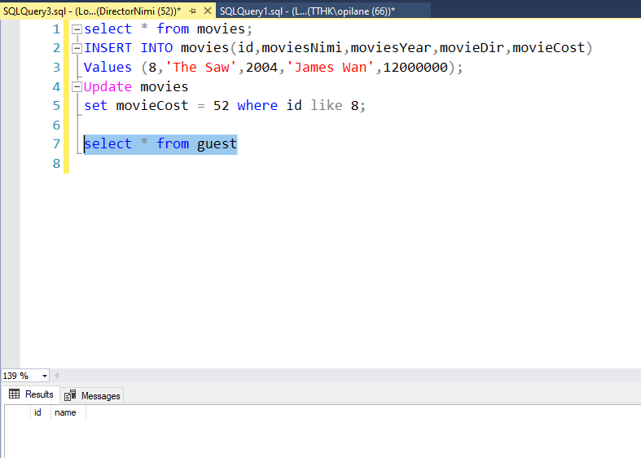The width and height of the screenshot is (641, 458).
Task: Switch to the SQLQuery1.sql tab
Action: click(x=306, y=11)
